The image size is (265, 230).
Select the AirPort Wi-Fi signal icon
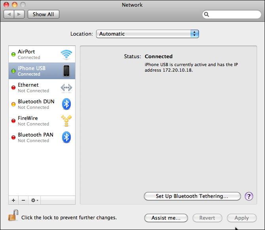66,55
